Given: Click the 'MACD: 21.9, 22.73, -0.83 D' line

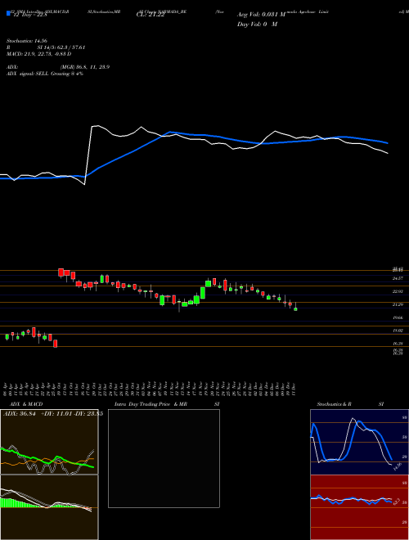Looking at the screenshot, I should click(x=39, y=54).
